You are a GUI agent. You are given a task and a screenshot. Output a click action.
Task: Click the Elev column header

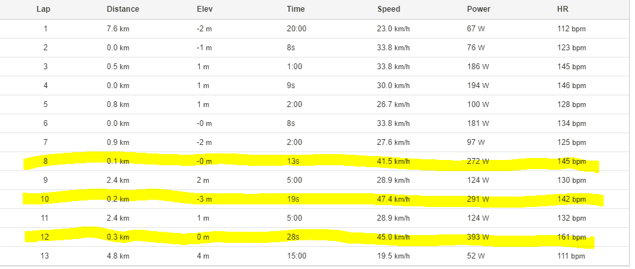point(204,10)
